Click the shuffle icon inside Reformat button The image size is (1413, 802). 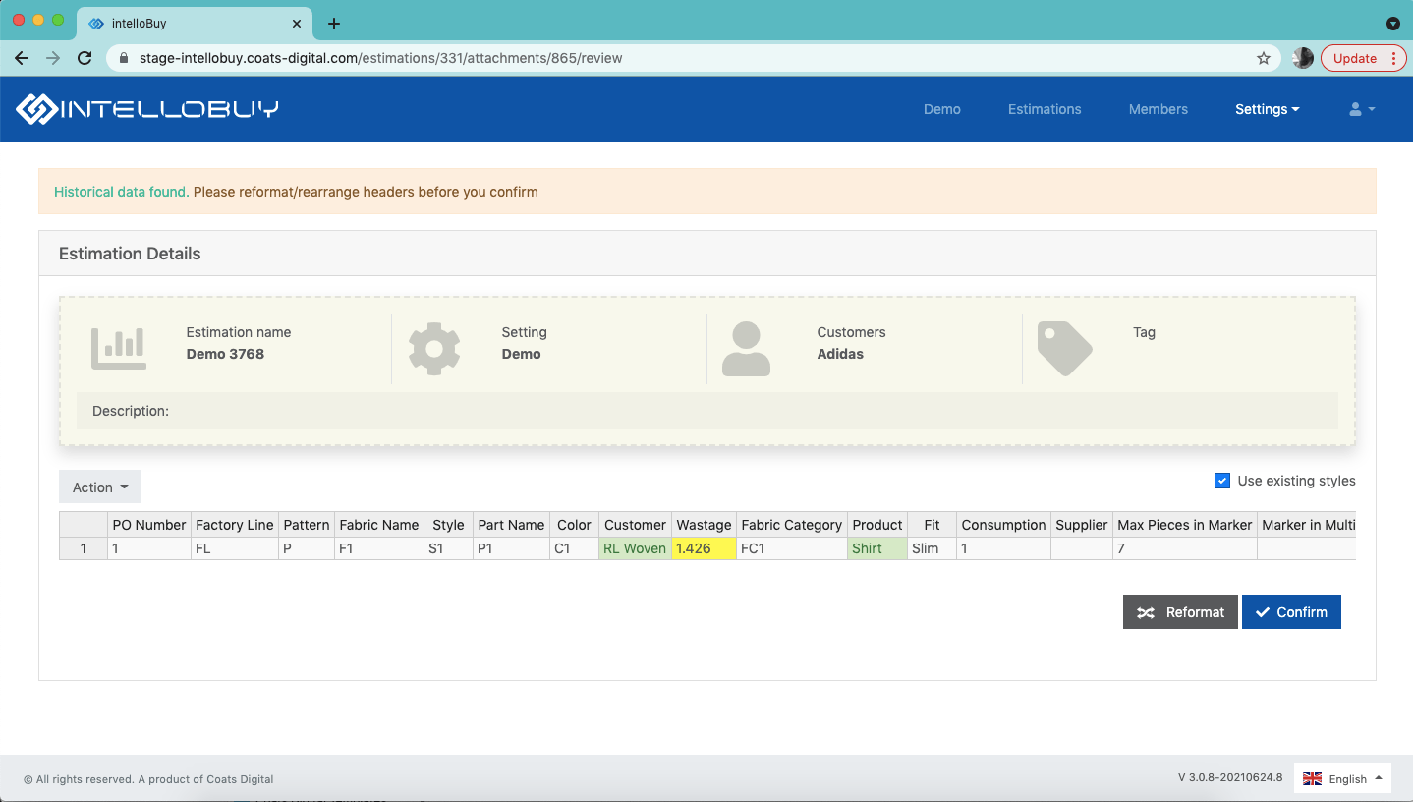click(1146, 611)
